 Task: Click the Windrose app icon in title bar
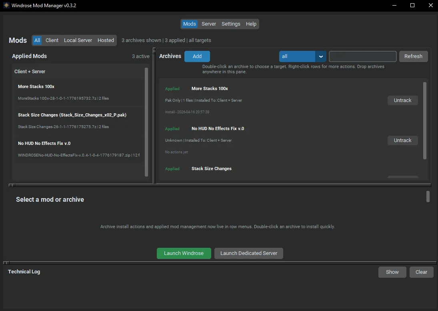(6, 5)
